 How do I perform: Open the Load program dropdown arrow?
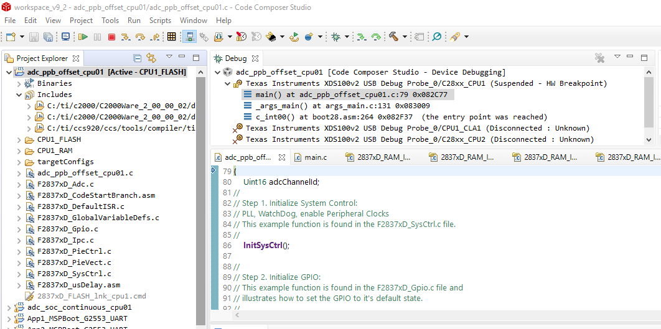230,37
